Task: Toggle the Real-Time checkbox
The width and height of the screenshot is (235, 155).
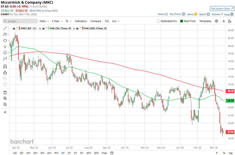Action: tap(181, 21)
